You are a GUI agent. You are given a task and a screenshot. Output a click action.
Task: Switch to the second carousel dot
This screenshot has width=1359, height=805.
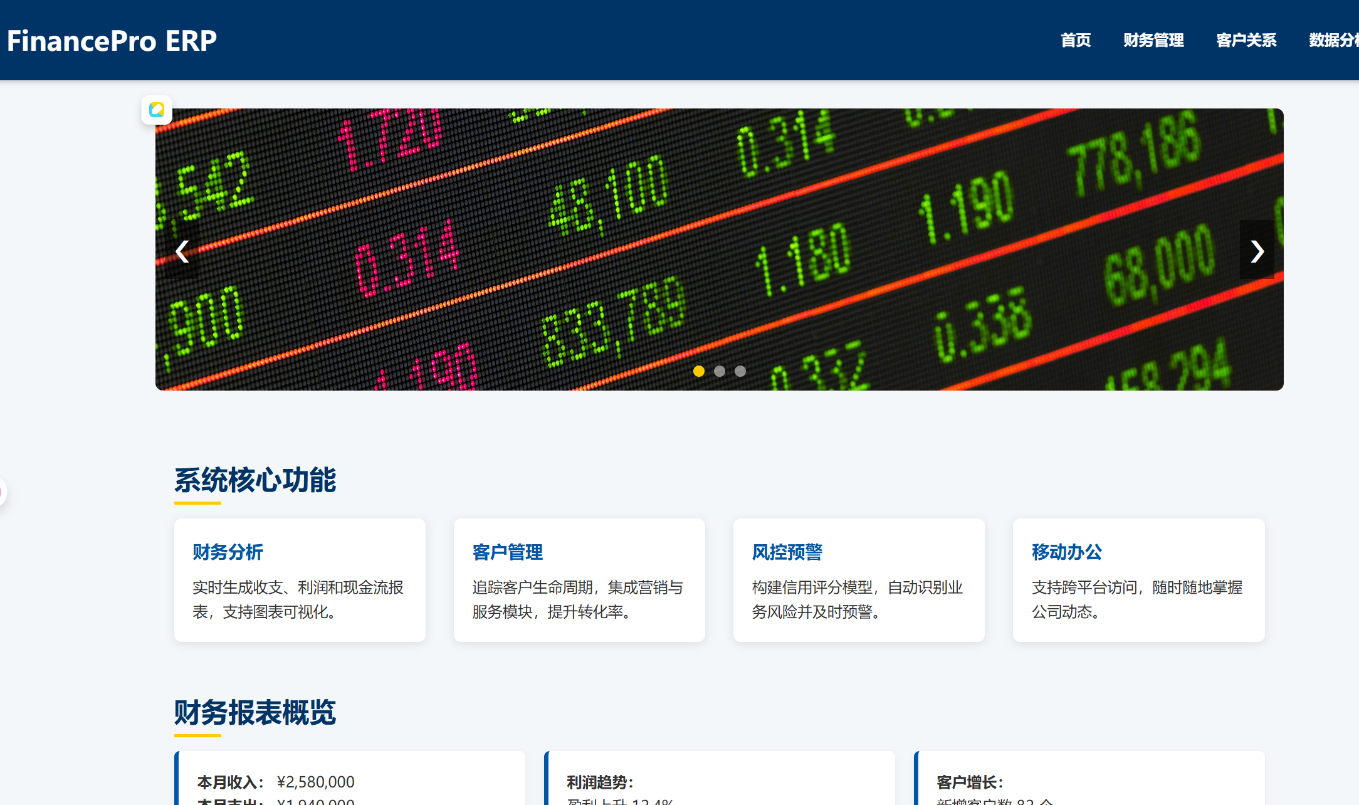(x=720, y=371)
